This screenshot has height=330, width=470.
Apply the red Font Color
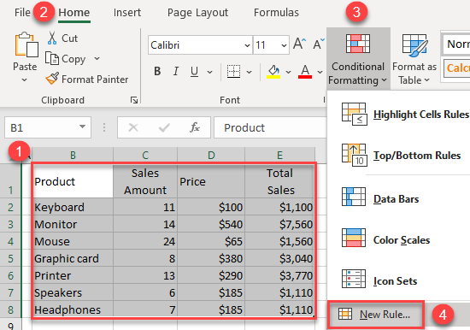[x=305, y=72]
